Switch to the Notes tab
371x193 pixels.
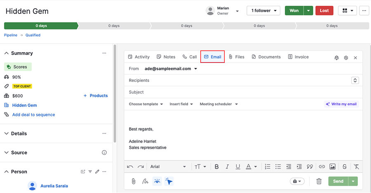166,57
